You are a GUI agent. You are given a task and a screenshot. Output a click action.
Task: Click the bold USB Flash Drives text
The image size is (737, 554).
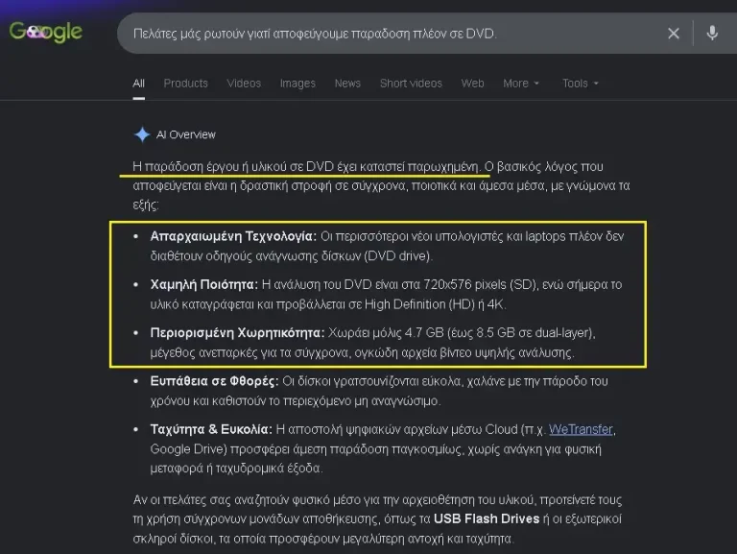487,518
